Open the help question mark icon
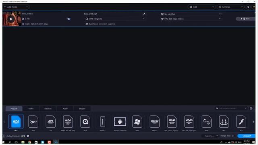 click(254, 7)
